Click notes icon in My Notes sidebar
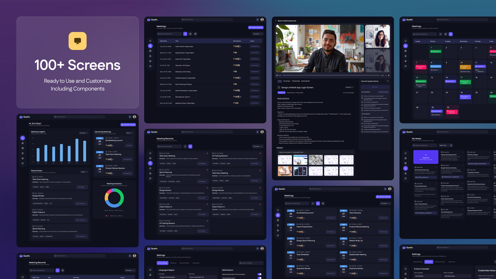This screenshot has width=496, height=279. [x=406, y=168]
